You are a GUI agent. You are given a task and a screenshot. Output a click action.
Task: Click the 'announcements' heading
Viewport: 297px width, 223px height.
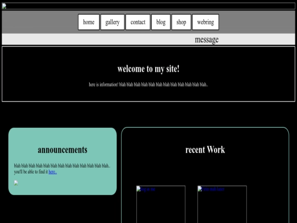63,150
